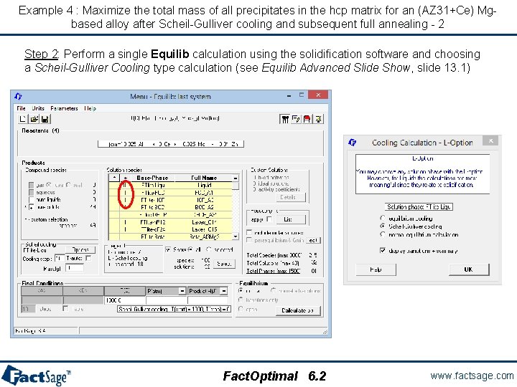The height and width of the screenshot is (387, 517).
Task: Select equilibrium cooling radio button
Action: click(x=383, y=218)
